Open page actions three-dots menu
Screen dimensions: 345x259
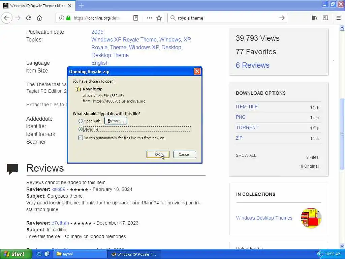pos(149,18)
